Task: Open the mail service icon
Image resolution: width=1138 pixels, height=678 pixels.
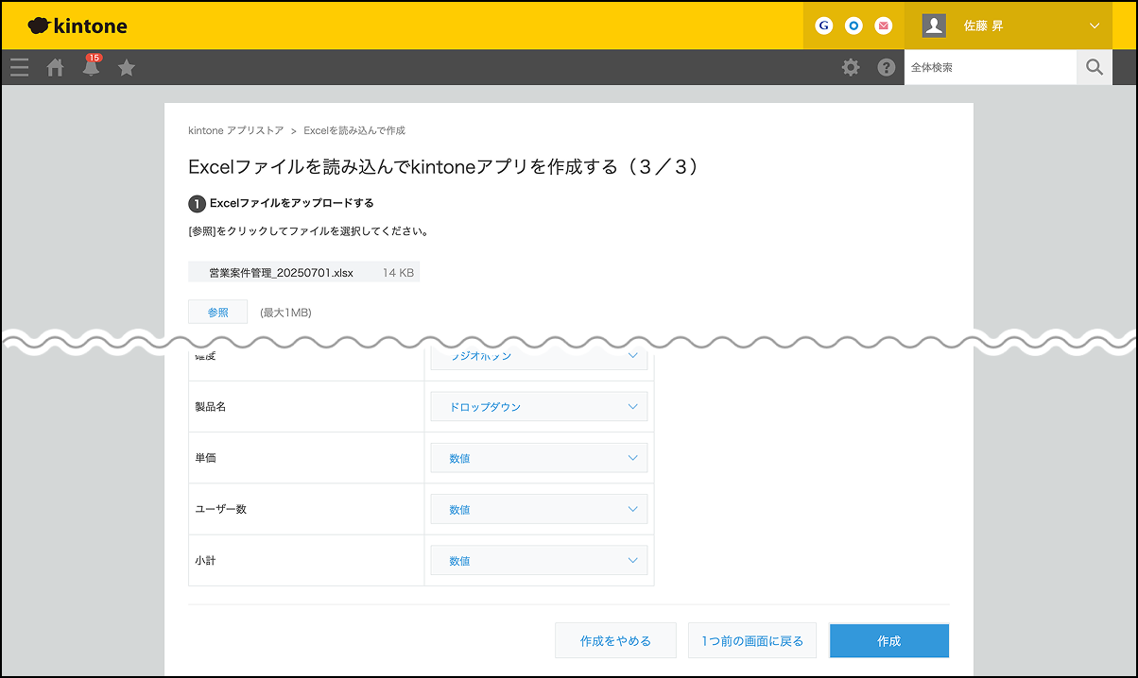Action: (x=884, y=26)
